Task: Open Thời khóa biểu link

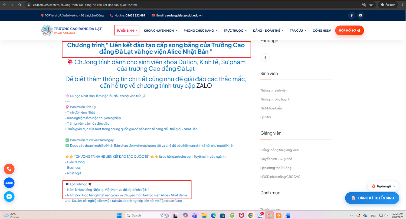Action: click(271, 108)
